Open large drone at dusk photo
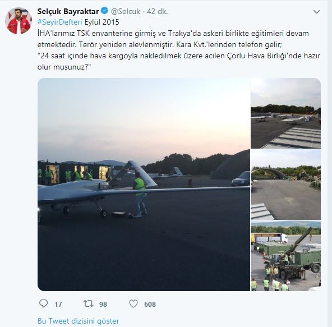The height and width of the screenshot is (327, 332). [144, 185]
